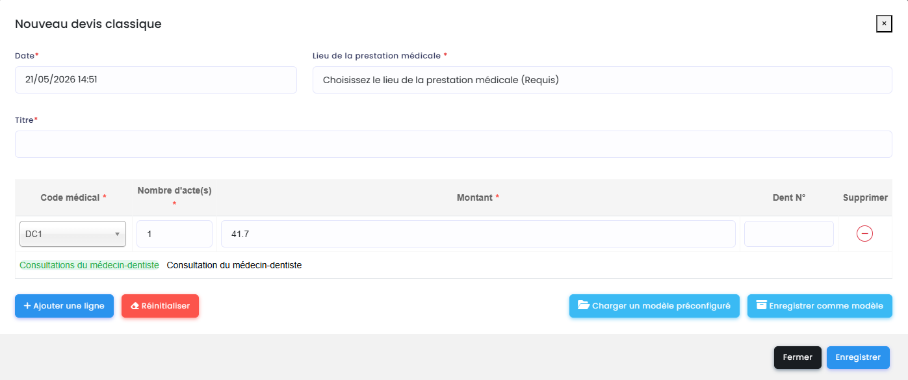This screenshot has height=380, width=908.
Task: Select the Nombre d'acte(s) field
Action: pyautogui.click(x=174, y=234)
